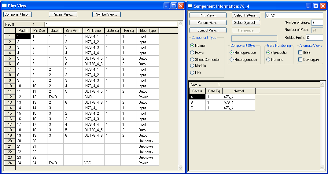Tick the DeMorgan checkbox

coord(300,60)
